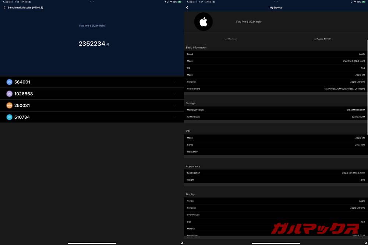Click the Wi-Fi icon in the status bar

point(170,1)
